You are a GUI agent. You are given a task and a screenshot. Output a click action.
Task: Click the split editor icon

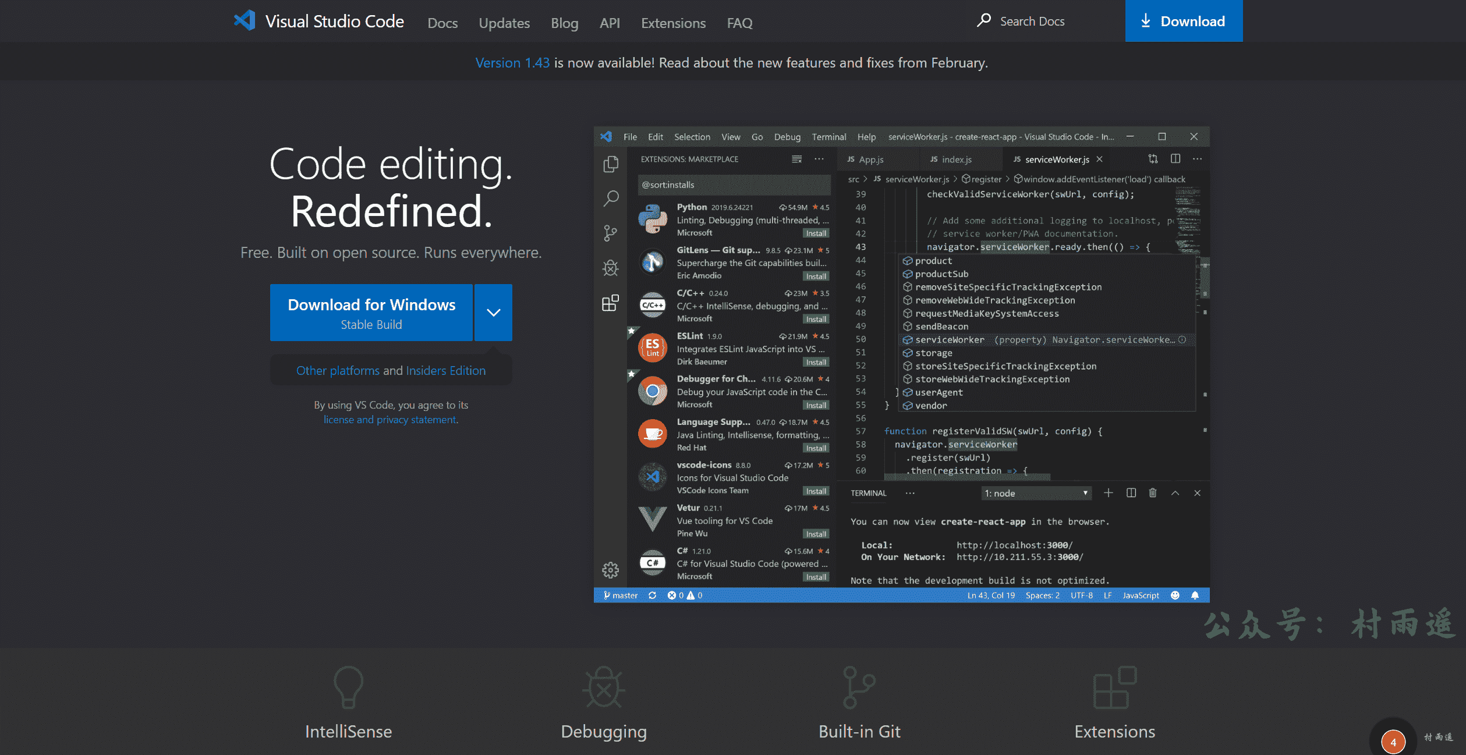1175,159
